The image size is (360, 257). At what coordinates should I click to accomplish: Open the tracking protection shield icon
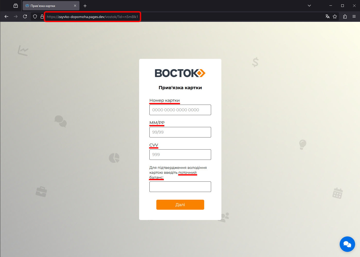tap(35, 16)
